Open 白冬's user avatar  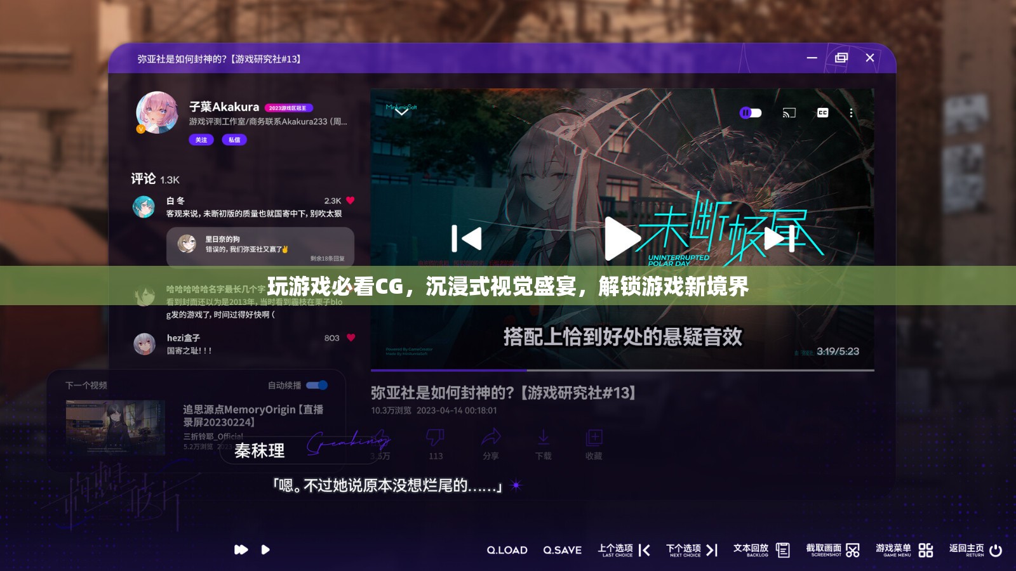[x=144, y=207]
